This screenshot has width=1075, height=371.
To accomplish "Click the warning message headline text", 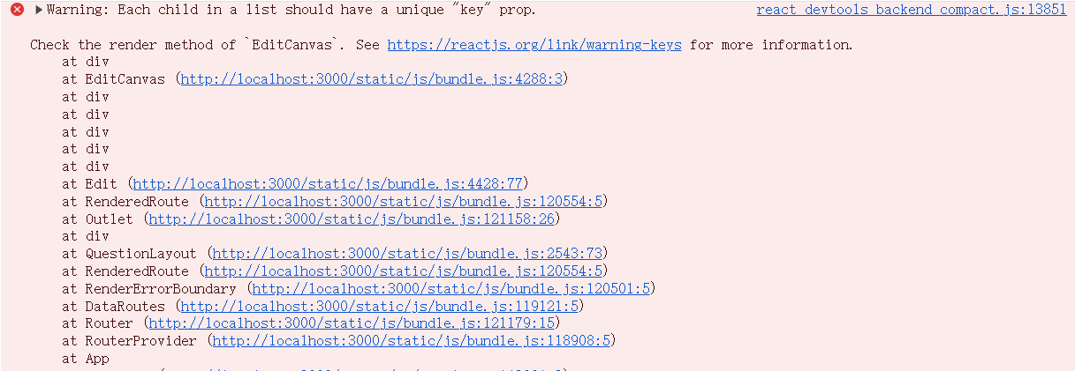I will click(x=291, y=11).
